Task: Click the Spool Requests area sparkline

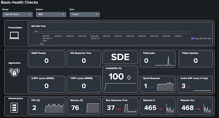Action: (x=166, y=86)
